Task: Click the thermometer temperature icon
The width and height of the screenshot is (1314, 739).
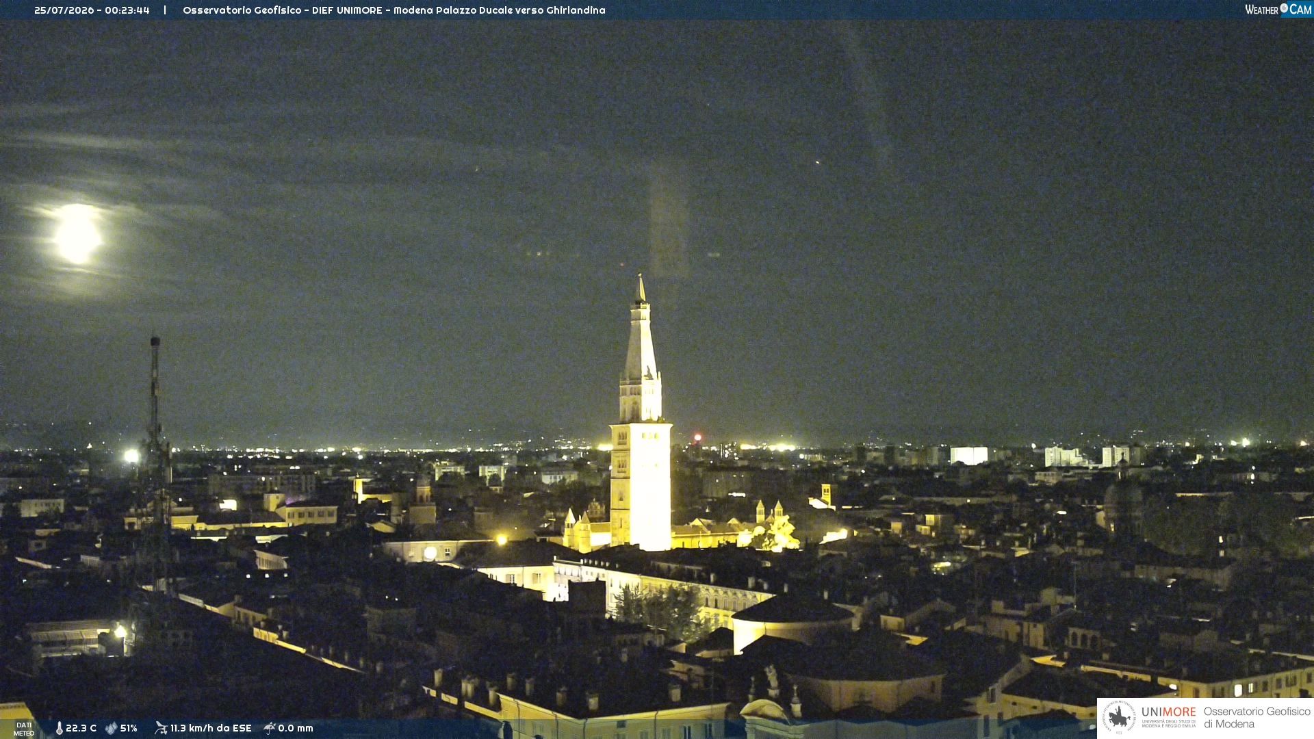Action: tap(60, 728)
